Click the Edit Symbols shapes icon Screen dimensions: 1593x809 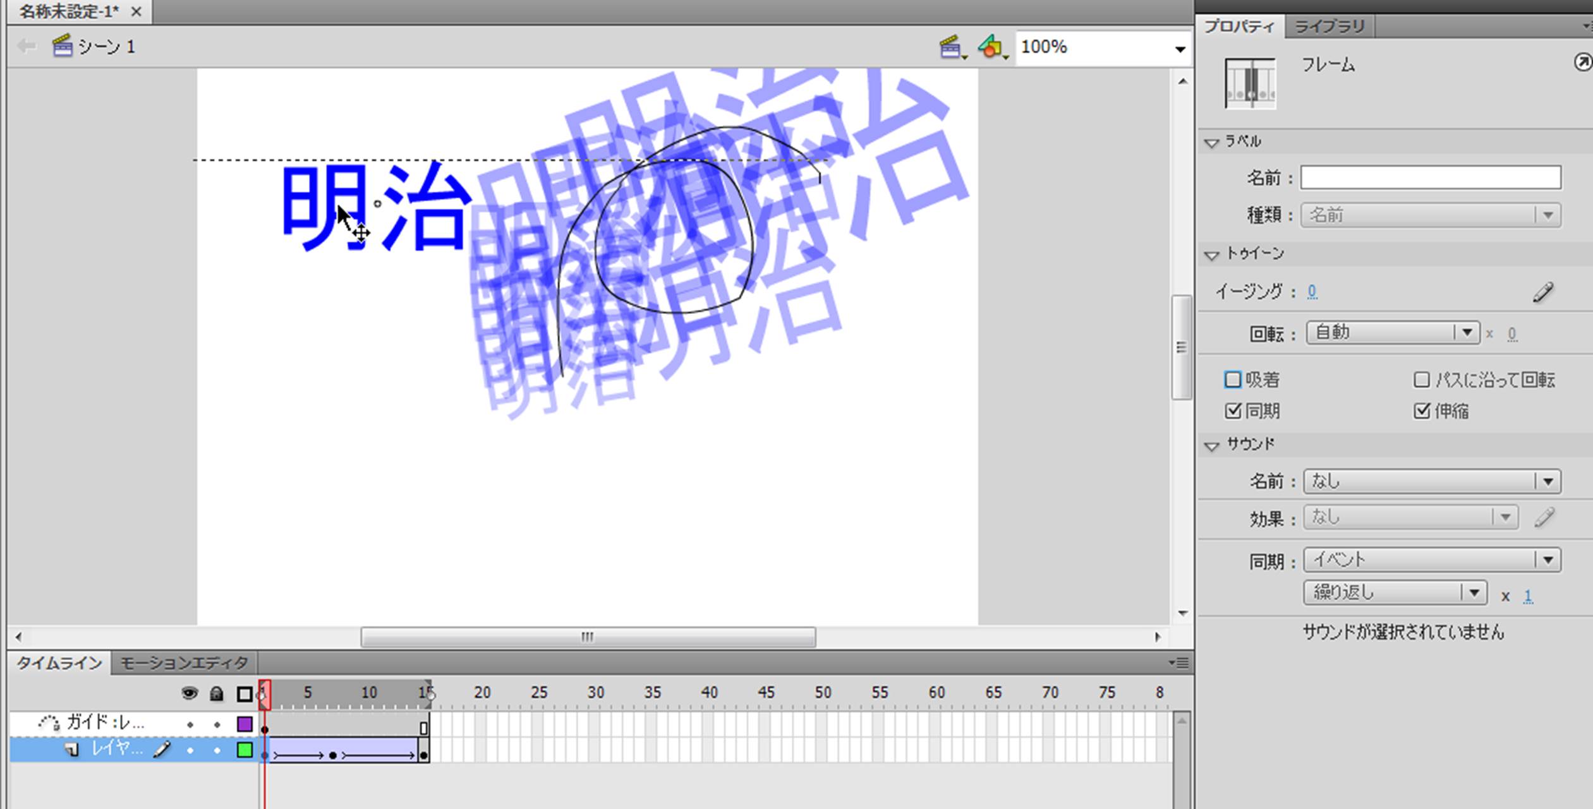click(990, 47)
